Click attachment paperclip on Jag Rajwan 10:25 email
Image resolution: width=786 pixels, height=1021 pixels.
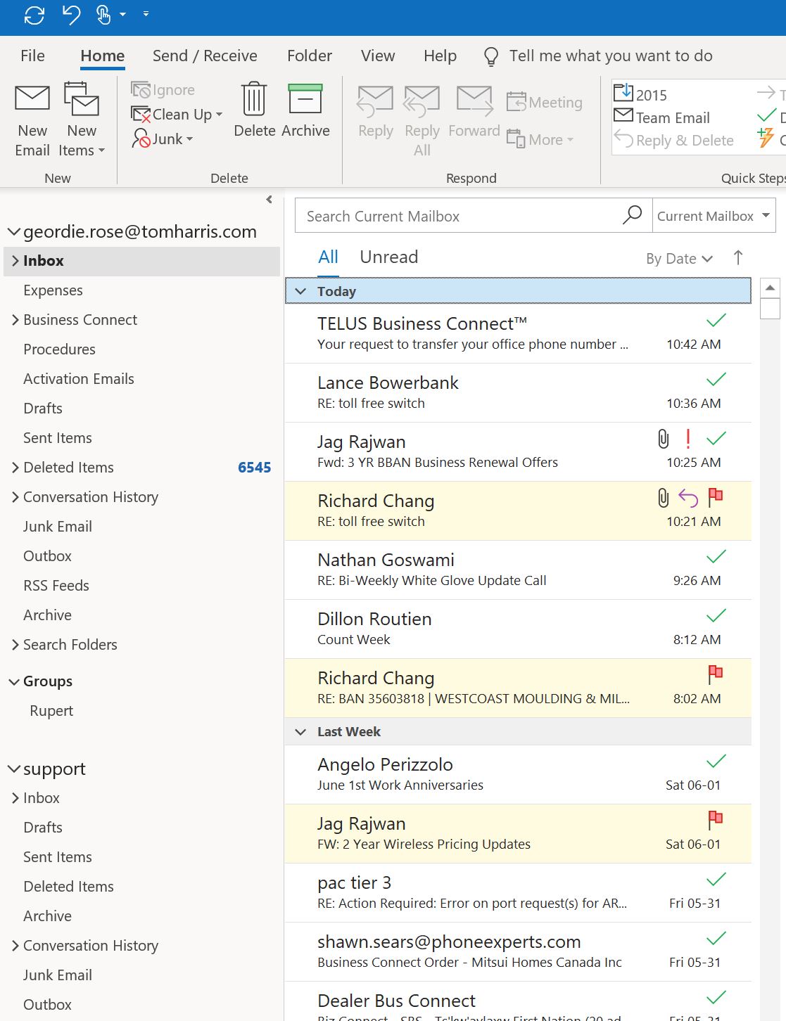pyautogui.click(x=663, y=439)
